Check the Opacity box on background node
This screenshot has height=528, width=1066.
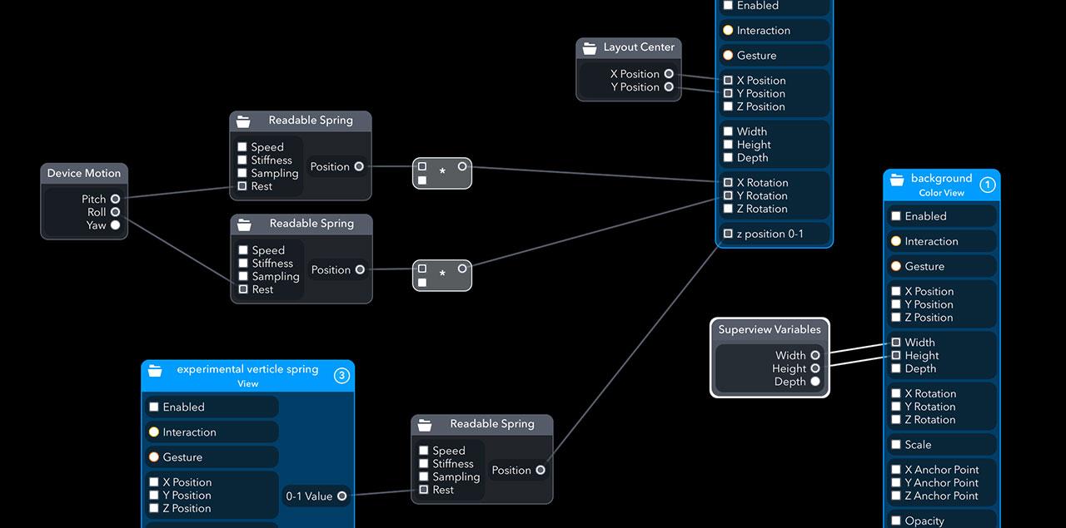click(896, 521)
